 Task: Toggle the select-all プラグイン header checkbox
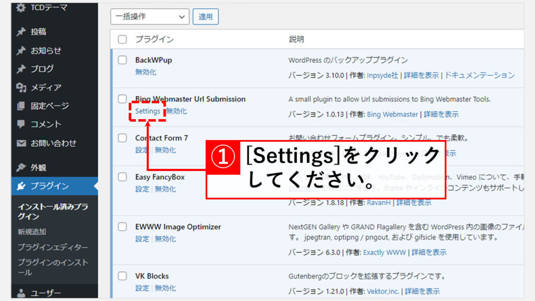pyautogui.click(x=122, y=39)
